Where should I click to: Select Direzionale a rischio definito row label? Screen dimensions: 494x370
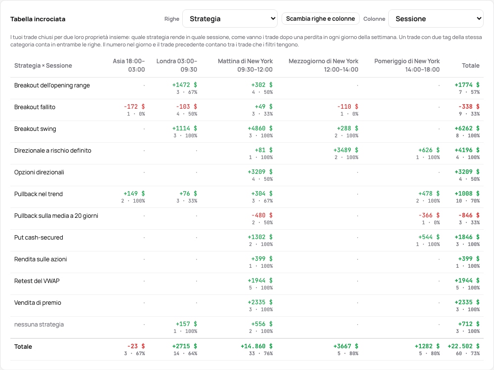(53, 151)
